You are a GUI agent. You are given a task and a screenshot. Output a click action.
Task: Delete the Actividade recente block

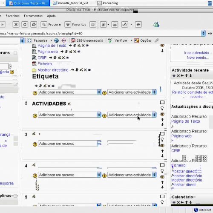(178, 76)
